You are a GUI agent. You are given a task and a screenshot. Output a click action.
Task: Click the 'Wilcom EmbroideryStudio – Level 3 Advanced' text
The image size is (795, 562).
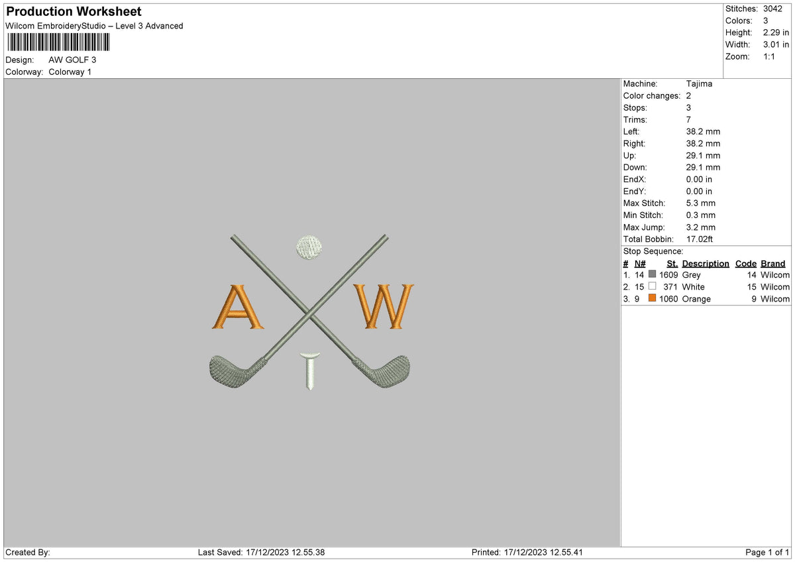(x=94, y=26)
